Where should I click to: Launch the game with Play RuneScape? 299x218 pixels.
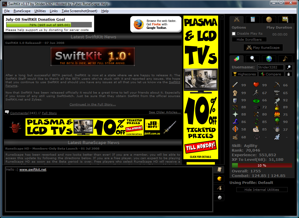[263, 48]
